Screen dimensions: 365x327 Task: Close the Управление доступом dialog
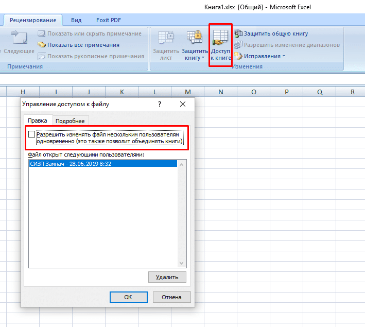click(183, 104)
